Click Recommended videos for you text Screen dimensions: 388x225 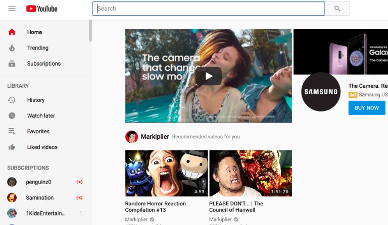point(206,137)
